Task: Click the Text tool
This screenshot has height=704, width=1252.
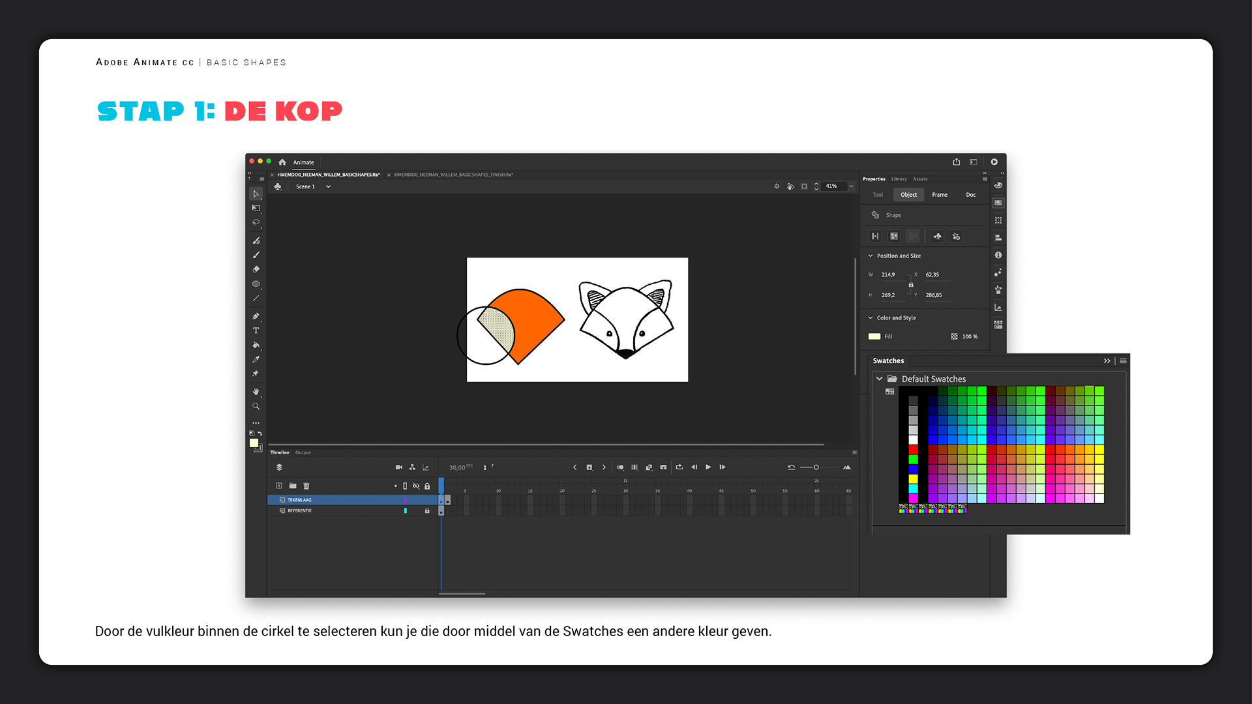Action: tap(256, 330)
